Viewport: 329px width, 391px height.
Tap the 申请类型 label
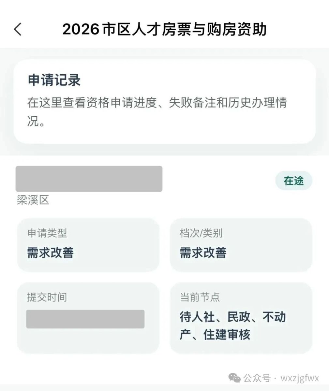pos(47,233)
